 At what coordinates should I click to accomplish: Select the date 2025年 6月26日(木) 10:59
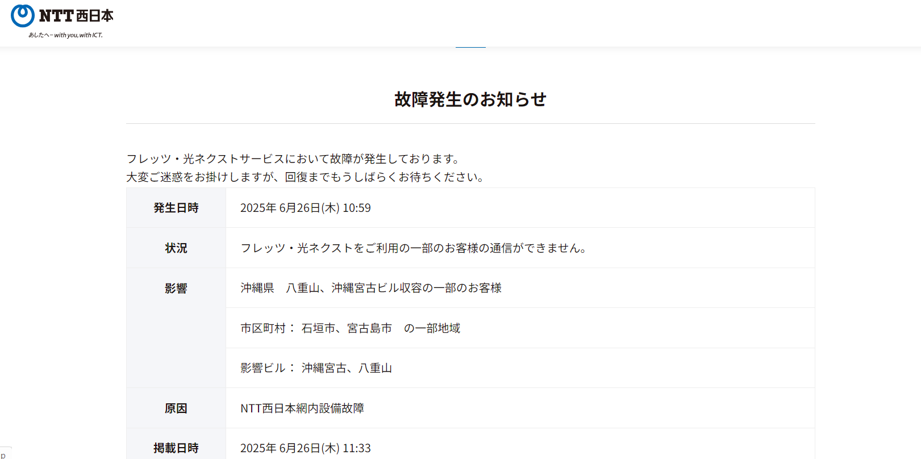pos(306,208)
